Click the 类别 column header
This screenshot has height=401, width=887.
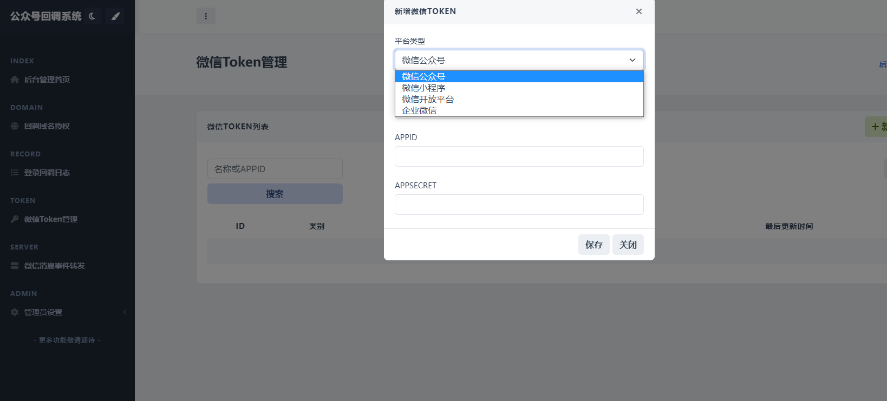click(x=317, y=226)
